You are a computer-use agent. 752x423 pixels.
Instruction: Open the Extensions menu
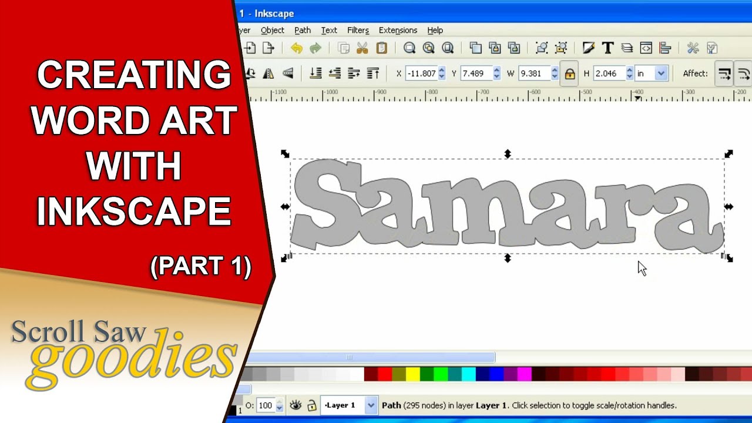tap(398, 30)
